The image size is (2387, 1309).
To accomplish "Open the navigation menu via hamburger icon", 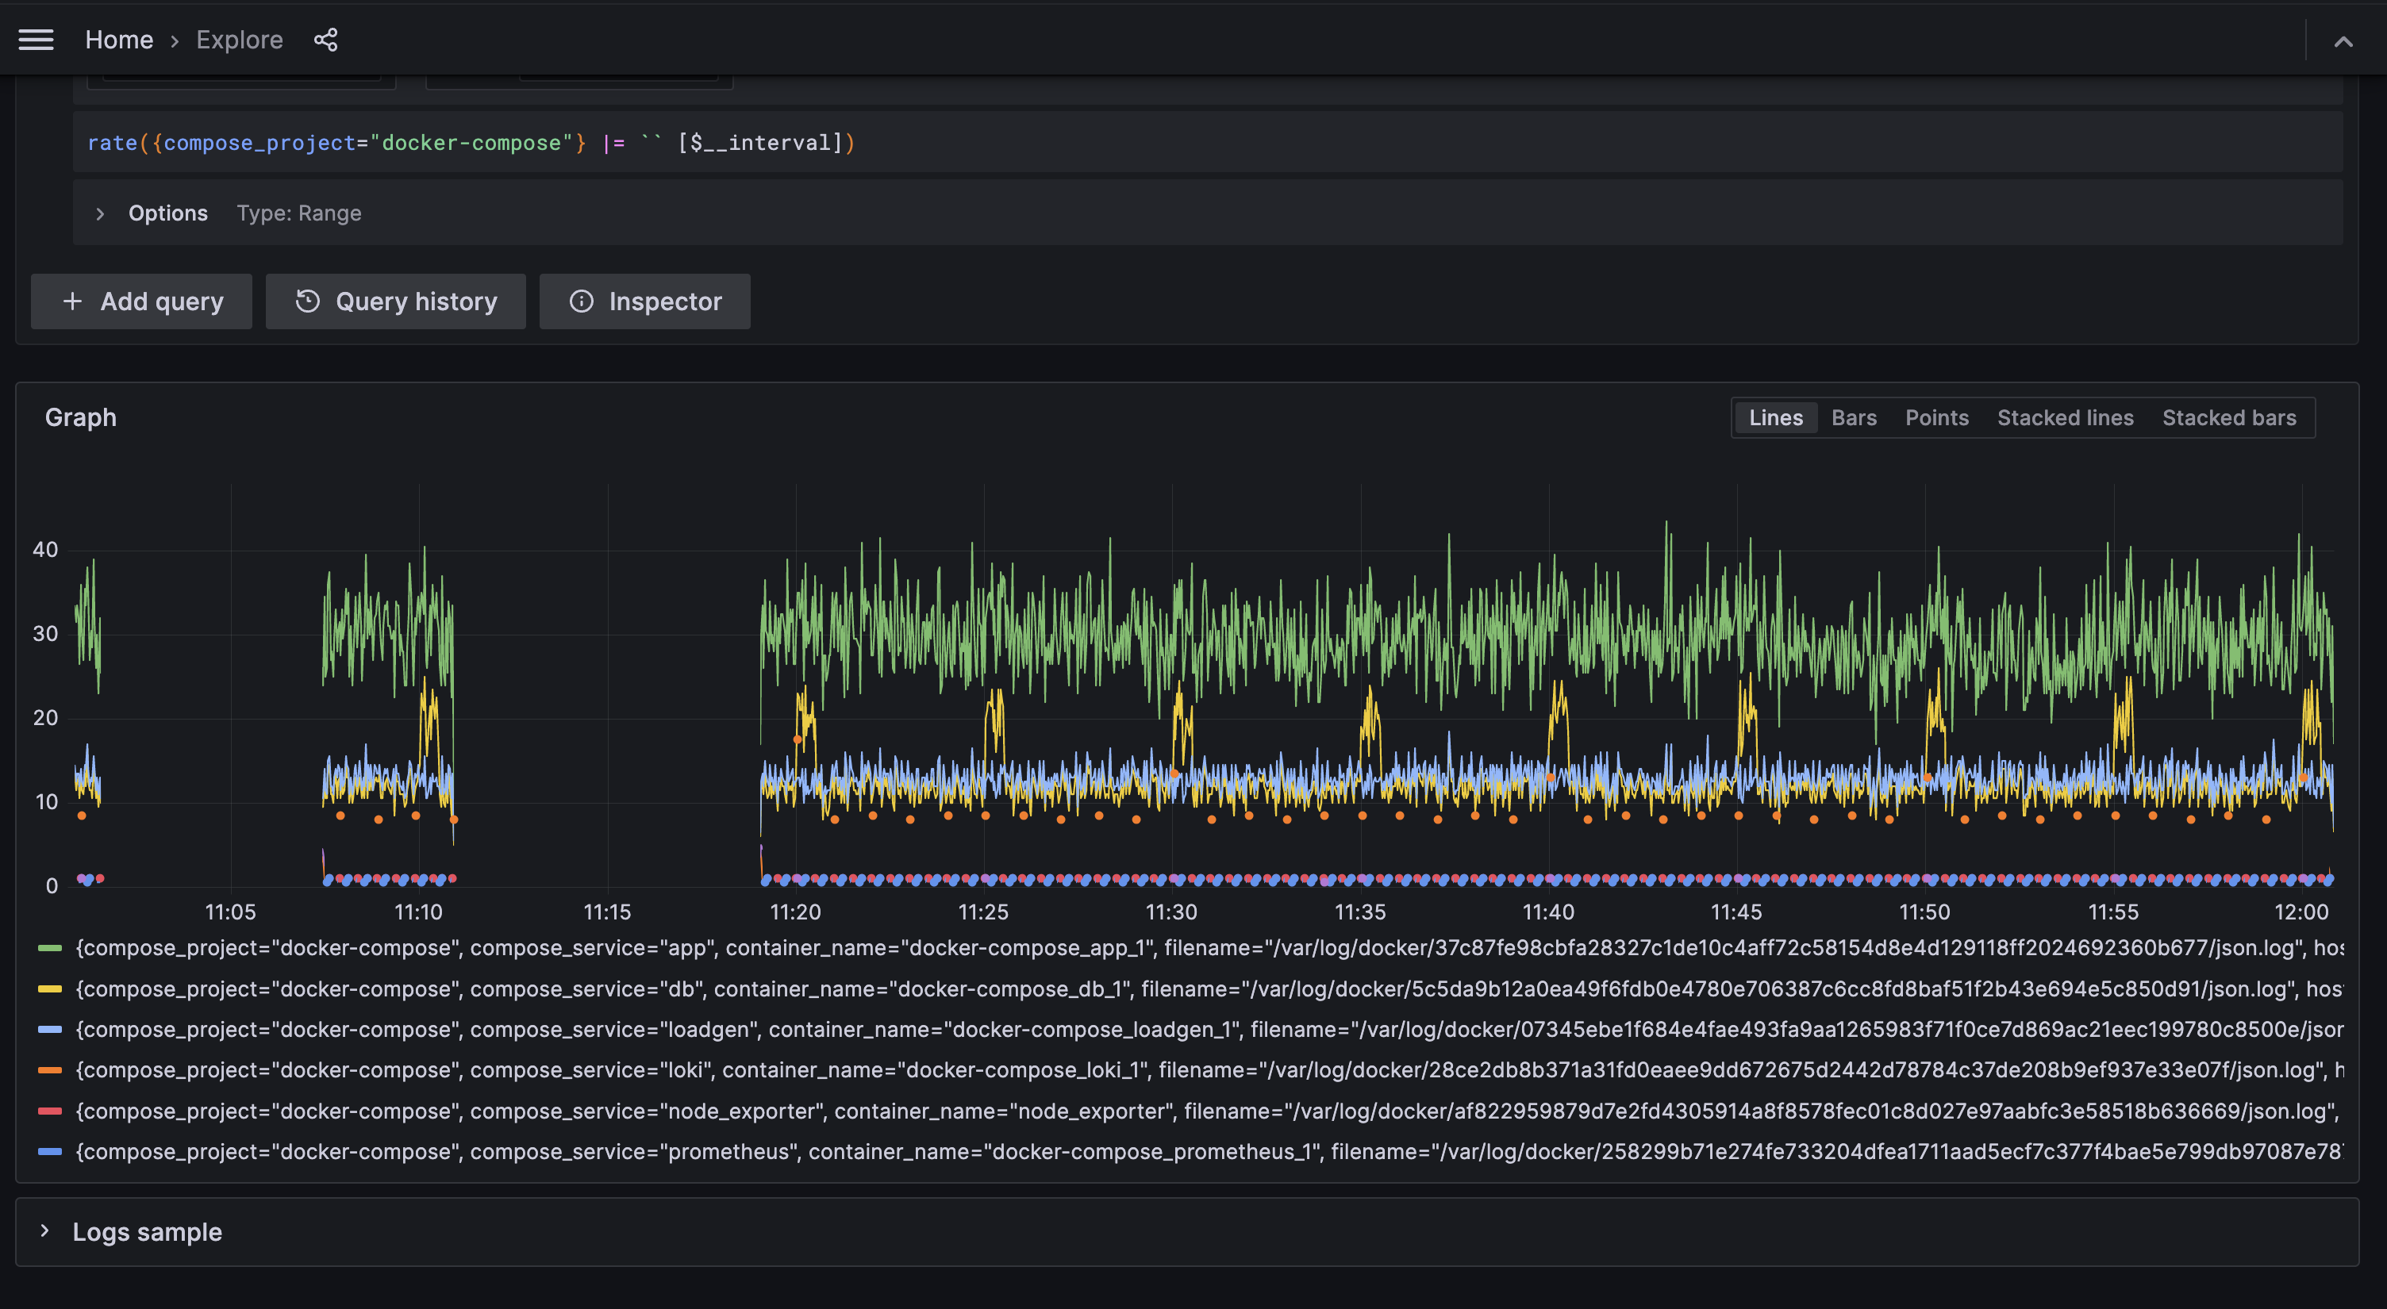I will pyautogui.click(x=37, y=39).
